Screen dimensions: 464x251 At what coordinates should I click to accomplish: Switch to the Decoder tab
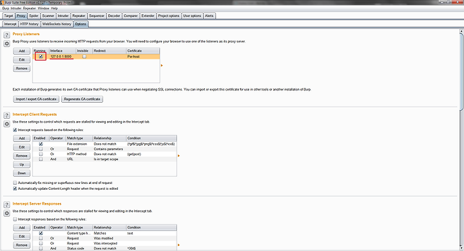[114, 15]
